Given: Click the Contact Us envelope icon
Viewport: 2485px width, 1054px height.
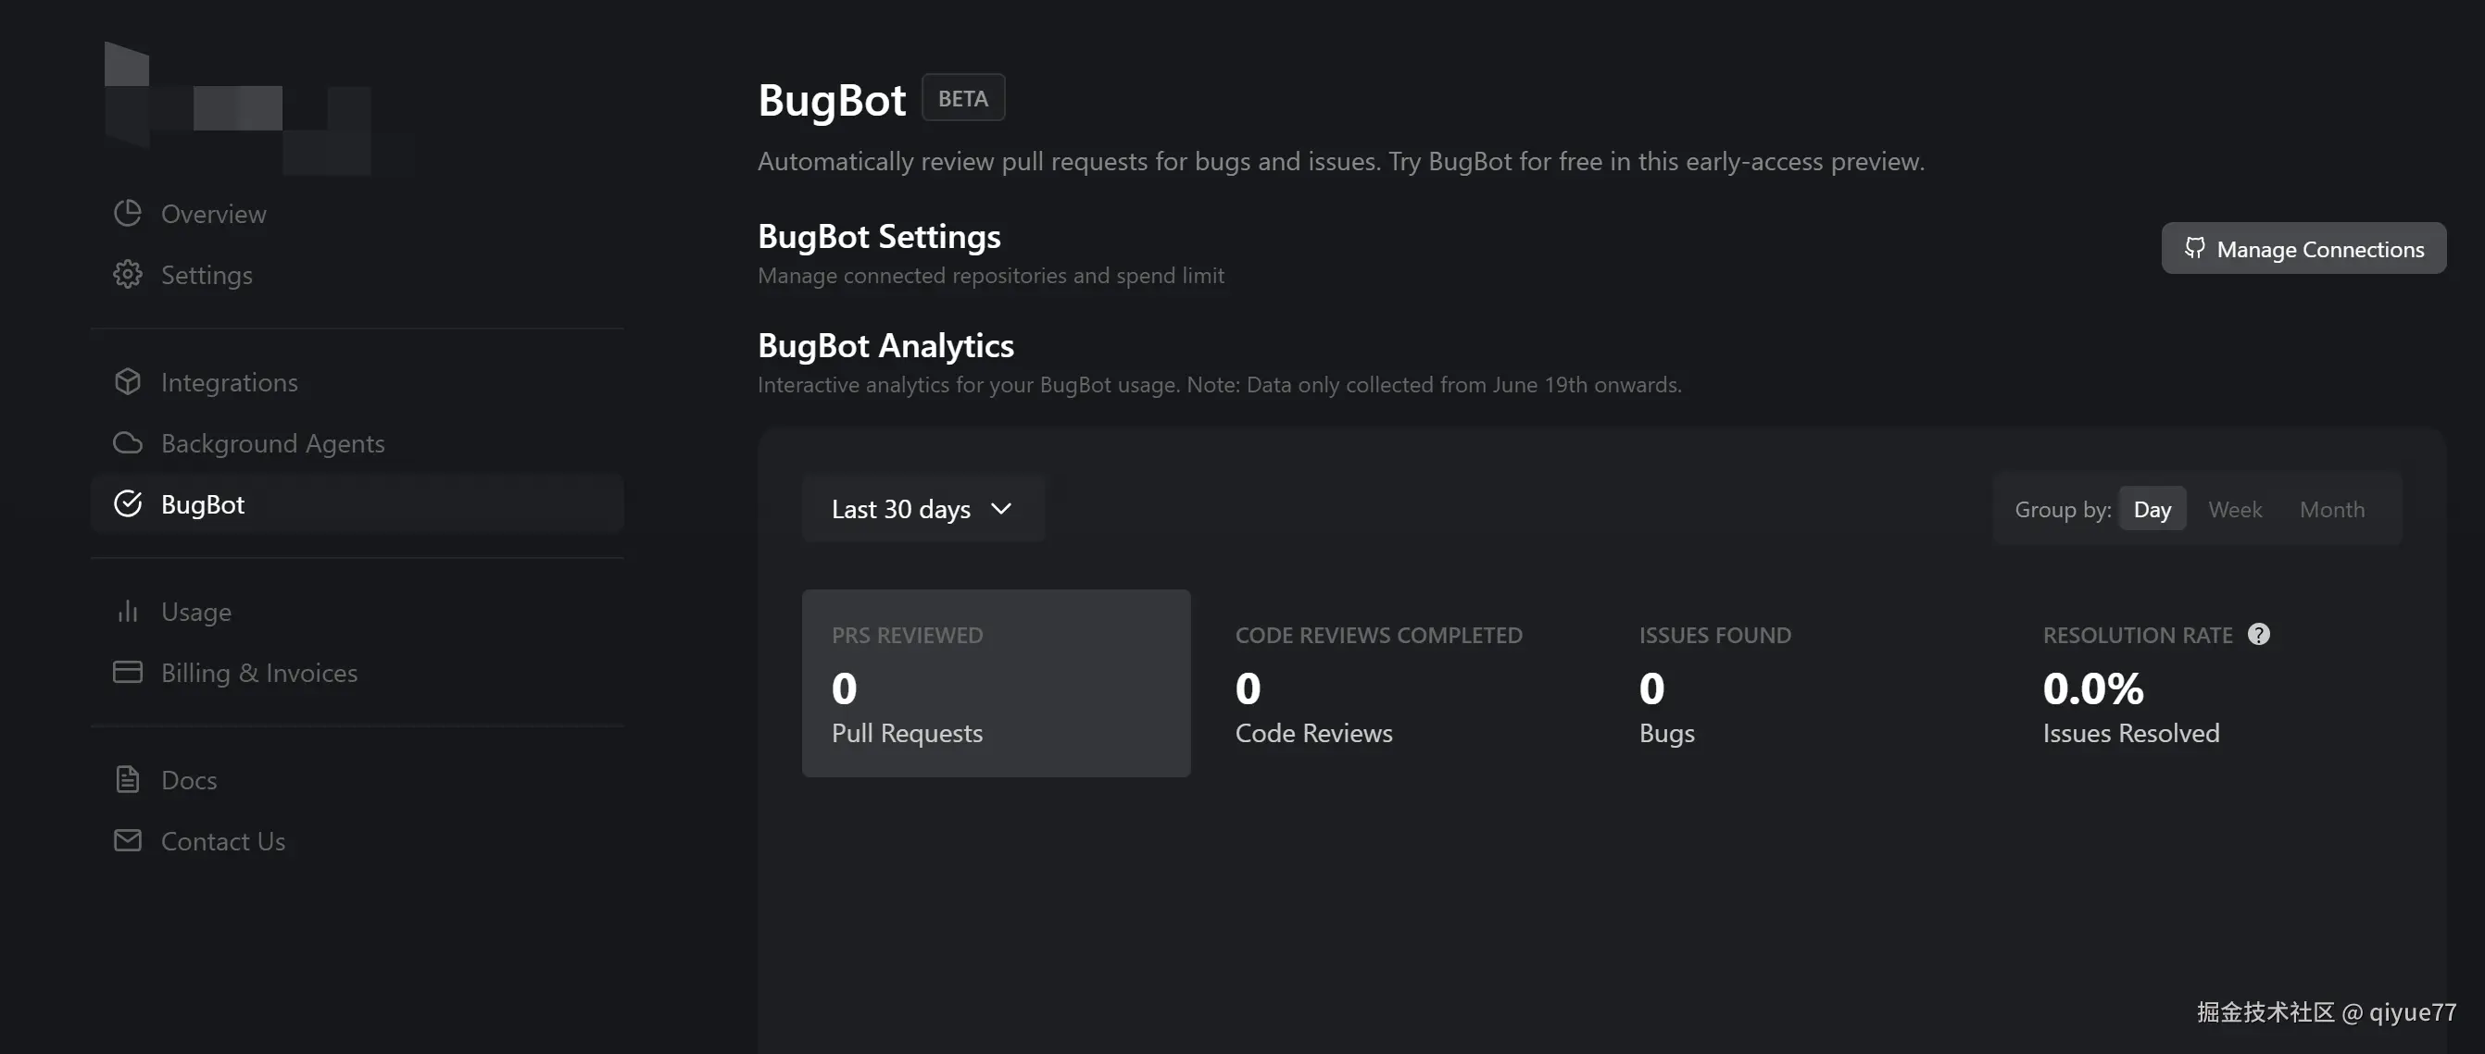Looking at the screenshot, I should point(127,840).
